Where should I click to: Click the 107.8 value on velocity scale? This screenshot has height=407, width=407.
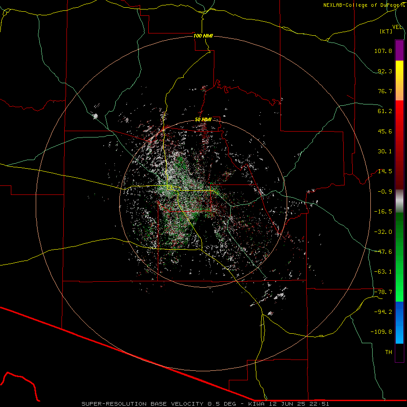pyautogui.click(x=383, y=51)
